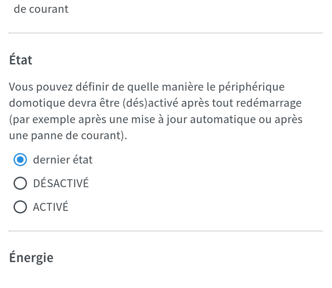Enable the ACTIVÉ radio circle
The width and height of the screenshot is (332, 288).
pos(20,207)
